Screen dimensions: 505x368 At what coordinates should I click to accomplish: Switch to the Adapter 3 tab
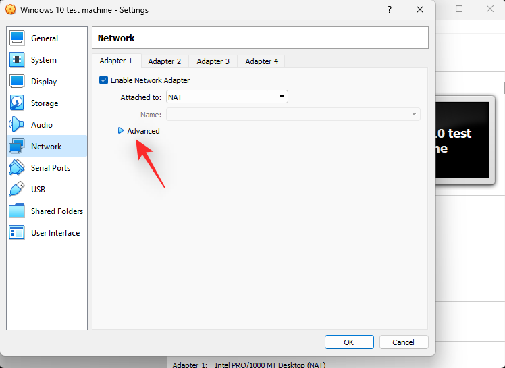pyautogui.click(x=213, y=61)
